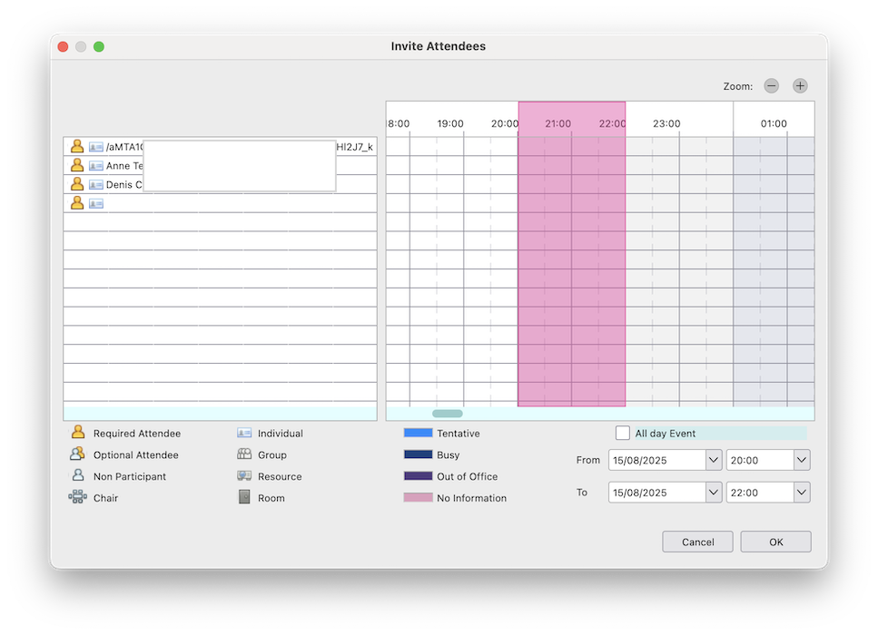Expand the From time 20:00 dropdown
This screenshot has height=635, width=878.
coord(801,460)
